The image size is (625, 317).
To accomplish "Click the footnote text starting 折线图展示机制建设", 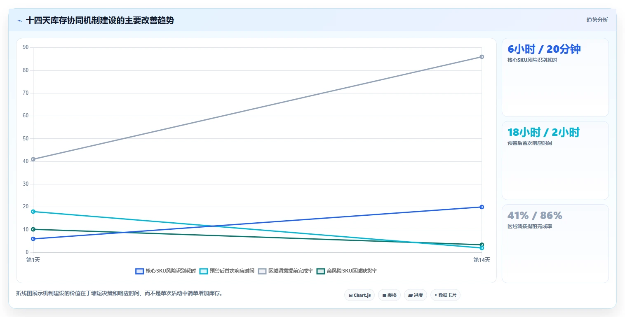I will point(119,294).
